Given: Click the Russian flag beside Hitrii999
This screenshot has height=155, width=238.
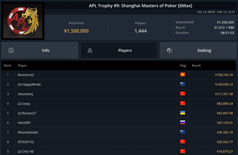Looking at the screenshot, I should point(183,122).
